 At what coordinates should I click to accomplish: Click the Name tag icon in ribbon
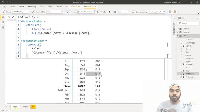pos(4,12)
